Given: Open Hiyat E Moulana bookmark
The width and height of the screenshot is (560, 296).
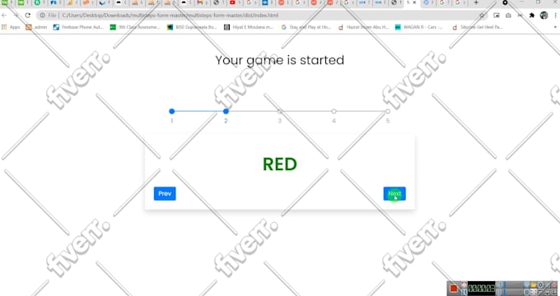Looking at the screenshot, I should point(249,27).
